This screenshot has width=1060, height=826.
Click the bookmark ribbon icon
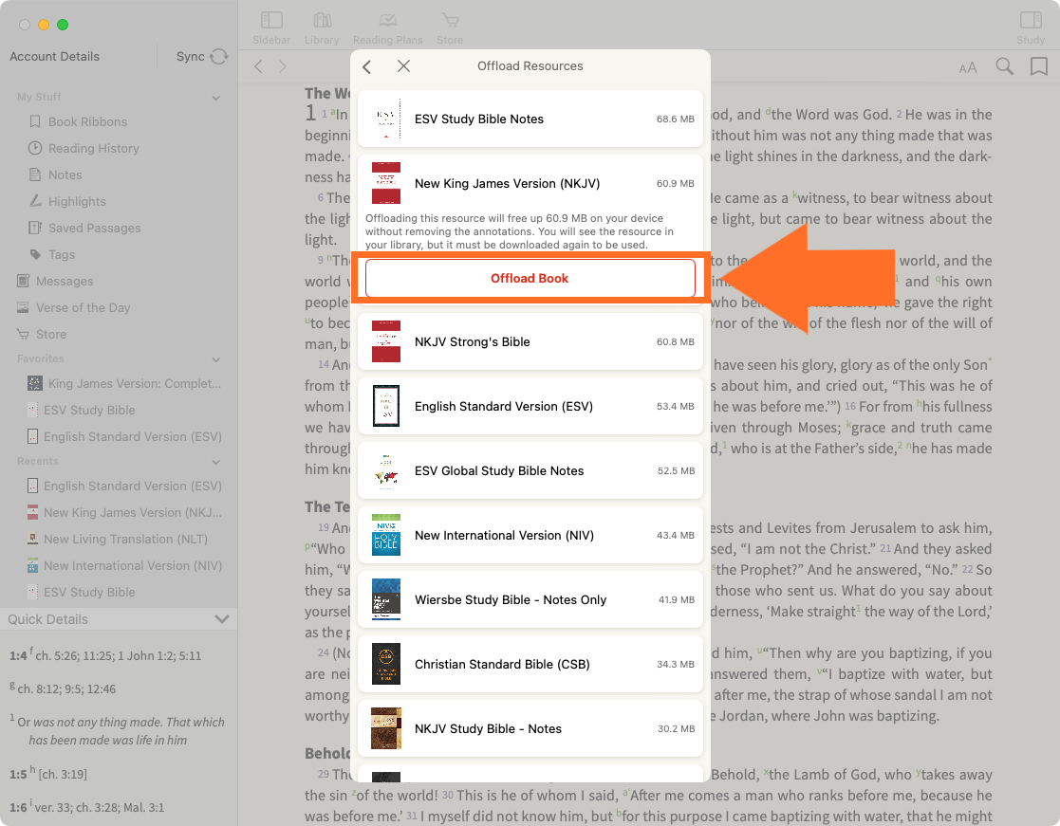1039,66
